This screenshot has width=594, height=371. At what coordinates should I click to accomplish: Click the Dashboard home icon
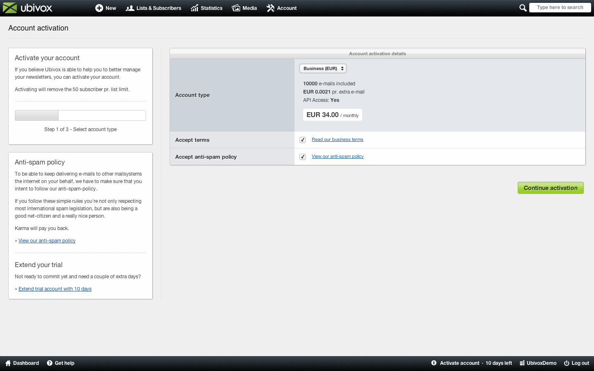8,363
